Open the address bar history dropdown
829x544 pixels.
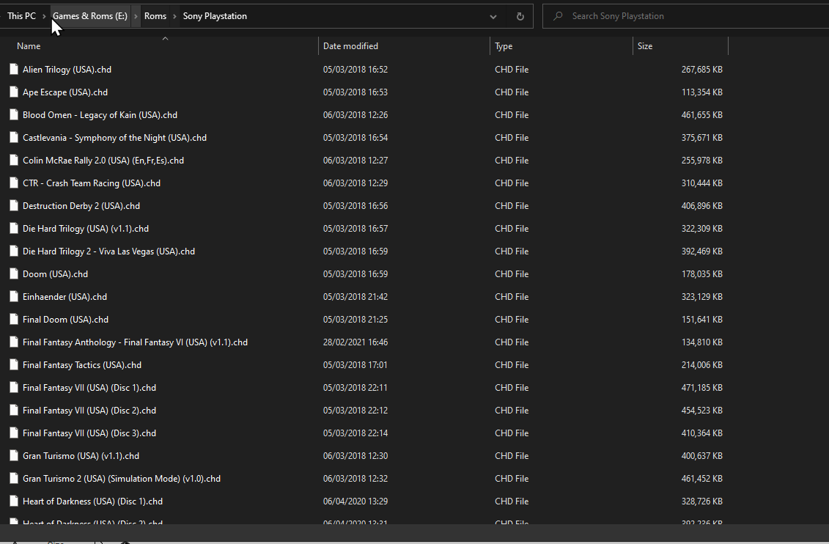(x=493, y=16)
